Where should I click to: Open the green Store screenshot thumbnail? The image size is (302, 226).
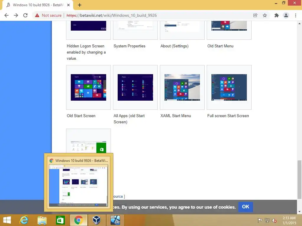click(88, 147)
